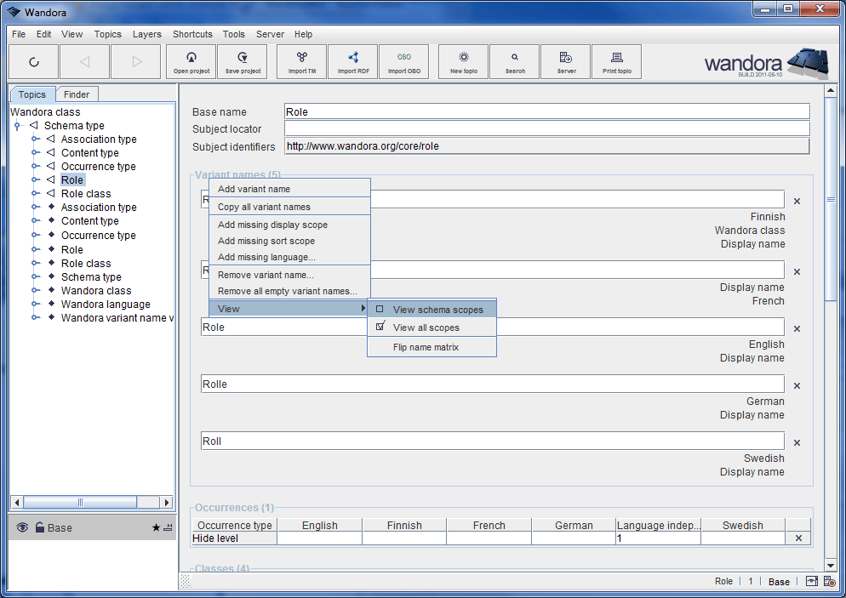Save the project using the Save project icon
The image size is (846, 598).
(x=242, y=61)
